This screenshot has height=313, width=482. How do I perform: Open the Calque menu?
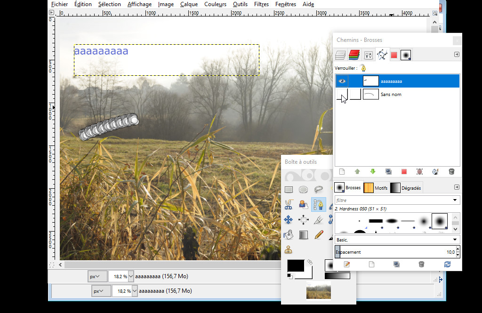[189, 4]
